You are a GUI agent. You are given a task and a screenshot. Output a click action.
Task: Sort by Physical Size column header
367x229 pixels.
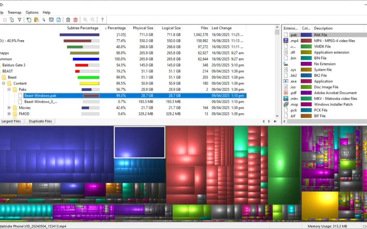(141, 28)
